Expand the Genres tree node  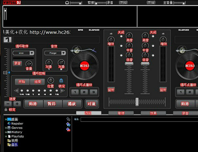click(x=6, y=128)
